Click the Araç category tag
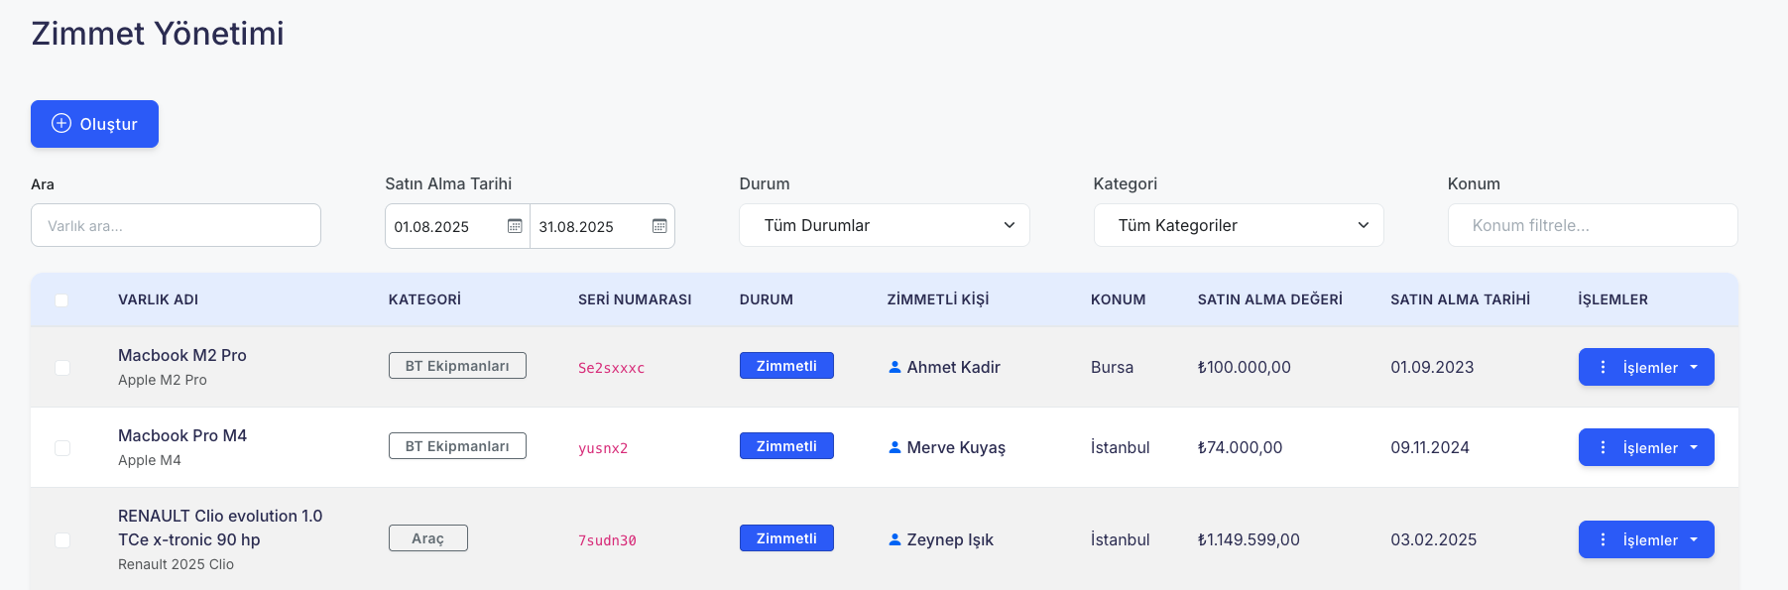1788x590 pixels. point(428,538)
